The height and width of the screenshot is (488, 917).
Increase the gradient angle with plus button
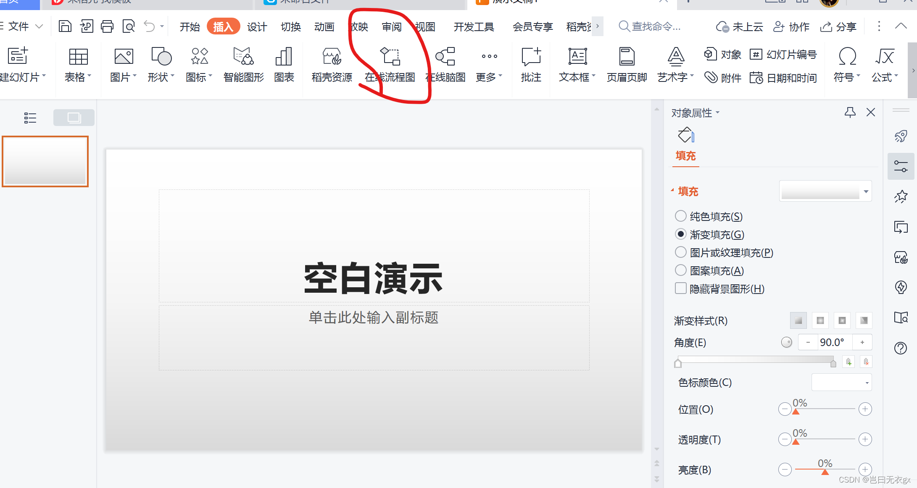[x=862, y=342]
